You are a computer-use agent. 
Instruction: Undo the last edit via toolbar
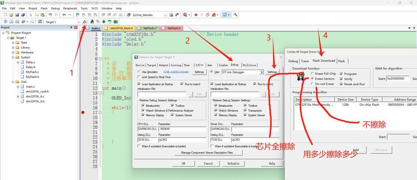pyautogui.click(x=50, y=15)
